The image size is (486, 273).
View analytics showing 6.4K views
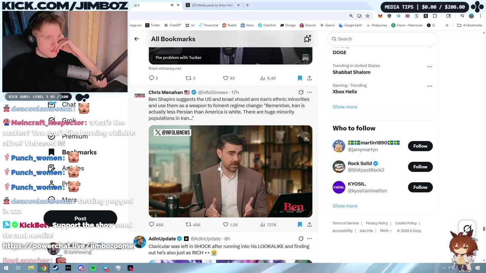click(268, 78)
